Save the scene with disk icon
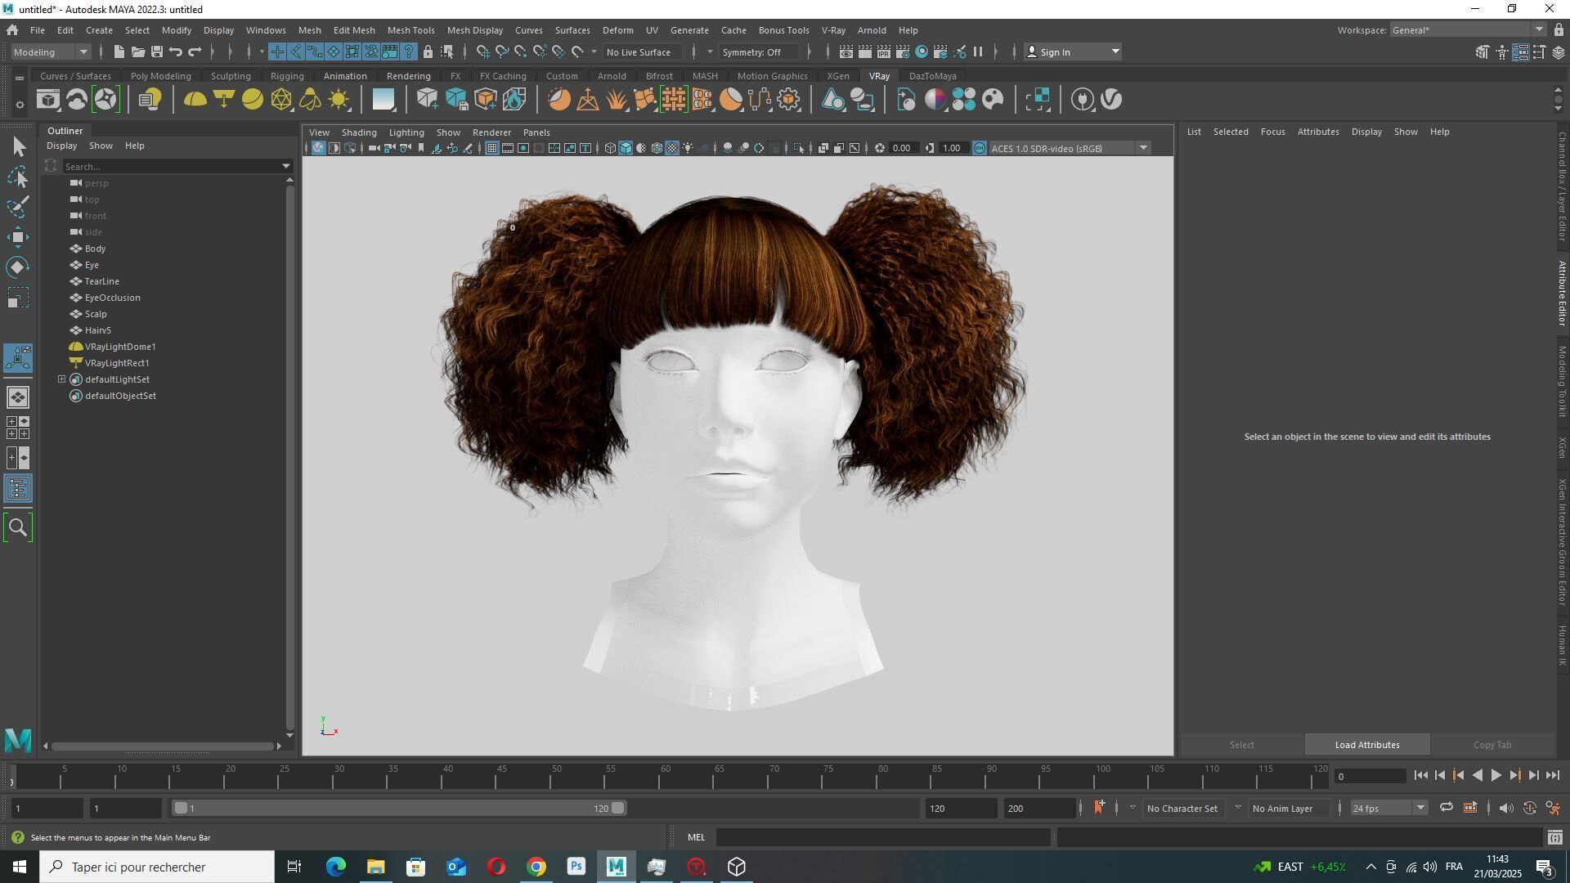 (x=156, y=52)
